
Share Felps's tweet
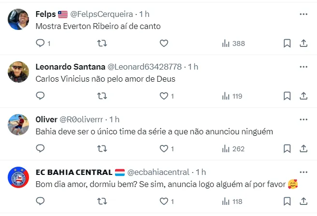[x=303, y=43]
